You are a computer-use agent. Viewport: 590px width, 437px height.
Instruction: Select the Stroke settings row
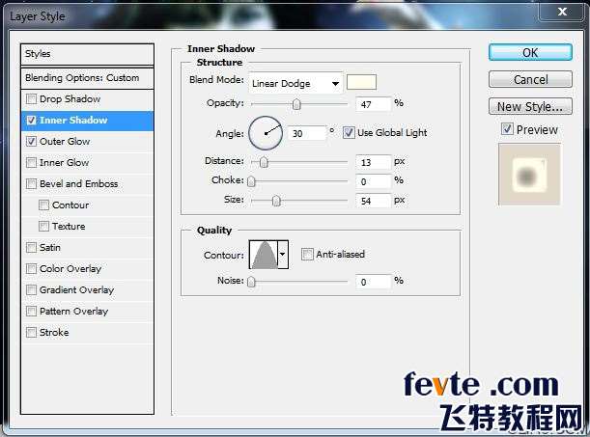(x=87, y=333)
